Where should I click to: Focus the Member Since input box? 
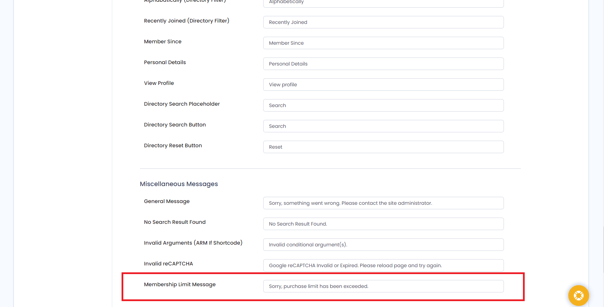(x=383, y=43)
